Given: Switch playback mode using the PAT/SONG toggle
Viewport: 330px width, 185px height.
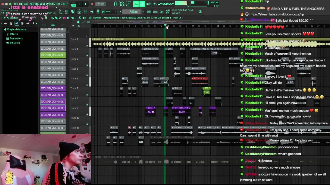Looking at the screenshot, I should click(x=73, y=4).
